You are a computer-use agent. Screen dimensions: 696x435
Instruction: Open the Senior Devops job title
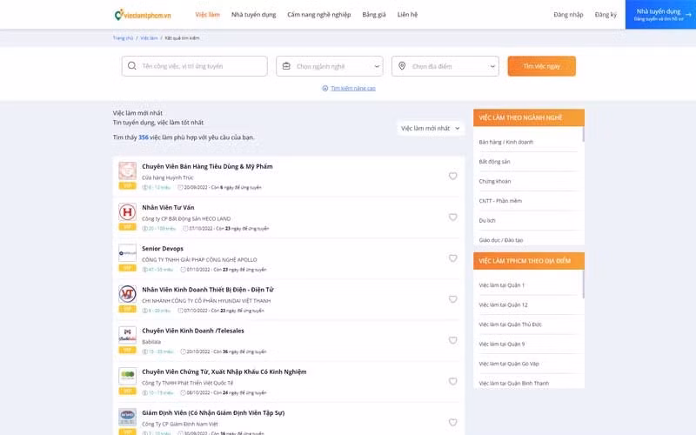pyautogui.click(x=163, y=249)
